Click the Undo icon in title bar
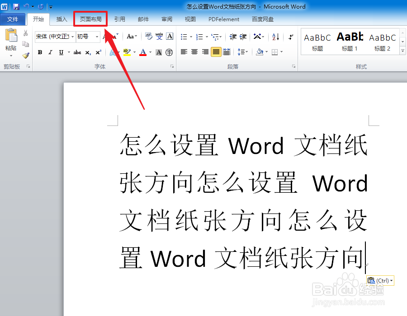Image resolution: width=407 pixels, height=316 pixels. click(26, 6)
